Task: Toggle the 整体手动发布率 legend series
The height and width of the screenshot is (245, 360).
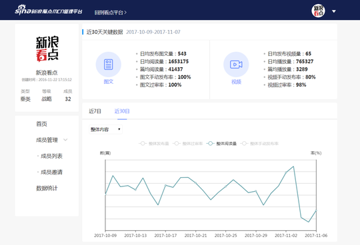Action: point(259,143)
